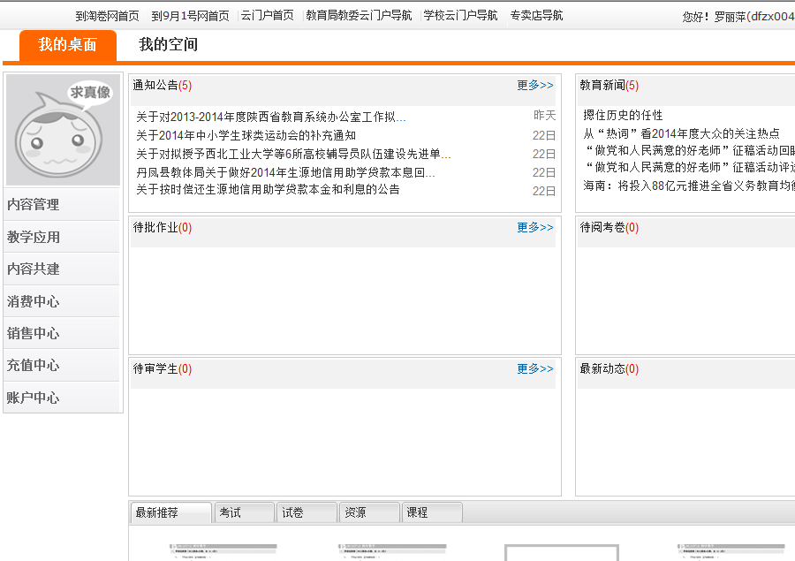The width and height of the screenshot is (795, 561).
Task: Click 更多>> in 通知公告 panel
Action: [534, 86]
